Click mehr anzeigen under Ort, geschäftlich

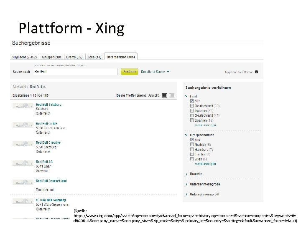click(205, 164)
